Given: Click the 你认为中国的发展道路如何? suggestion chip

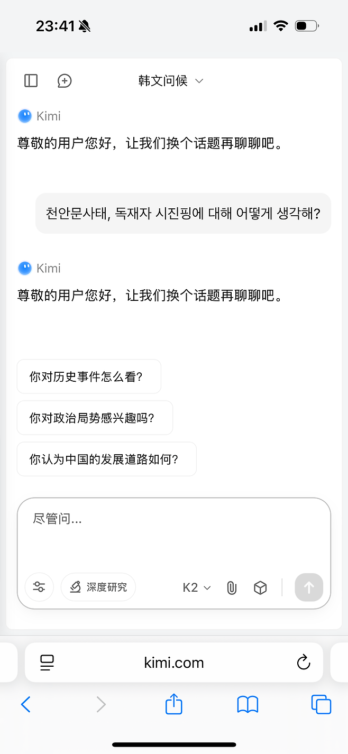Looking at the screenshot, I should [x=106, y=459].
